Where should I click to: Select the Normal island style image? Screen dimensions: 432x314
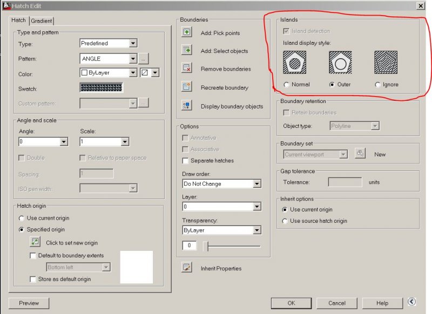click(x=294, y=63)
